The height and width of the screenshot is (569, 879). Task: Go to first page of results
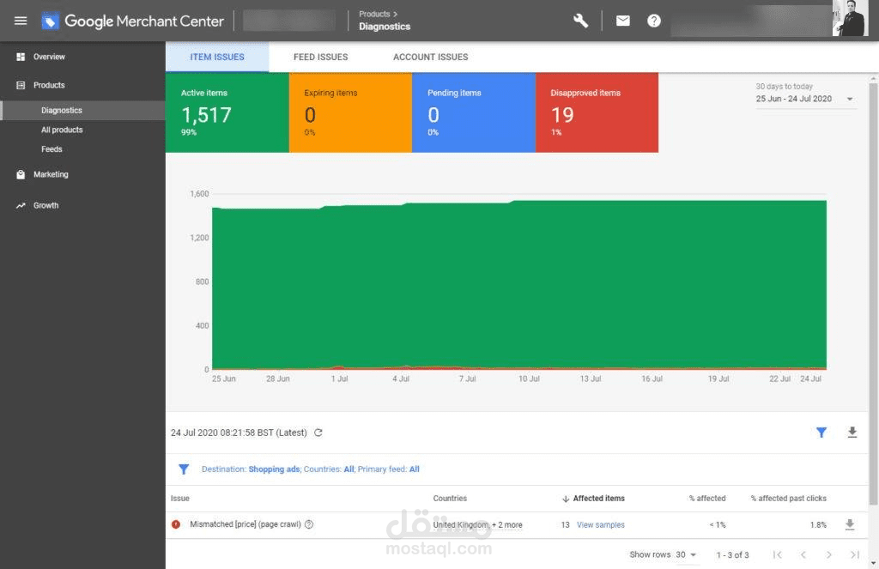(x=777, y=554)
